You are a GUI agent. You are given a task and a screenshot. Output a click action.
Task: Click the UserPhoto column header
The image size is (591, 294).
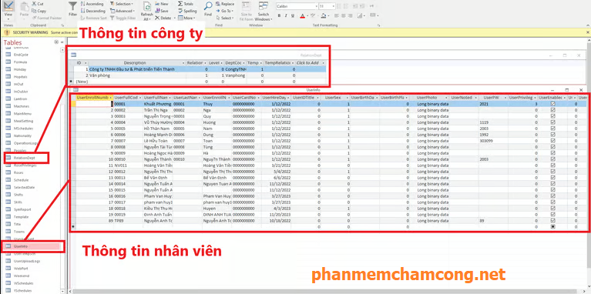pos(429,98)
